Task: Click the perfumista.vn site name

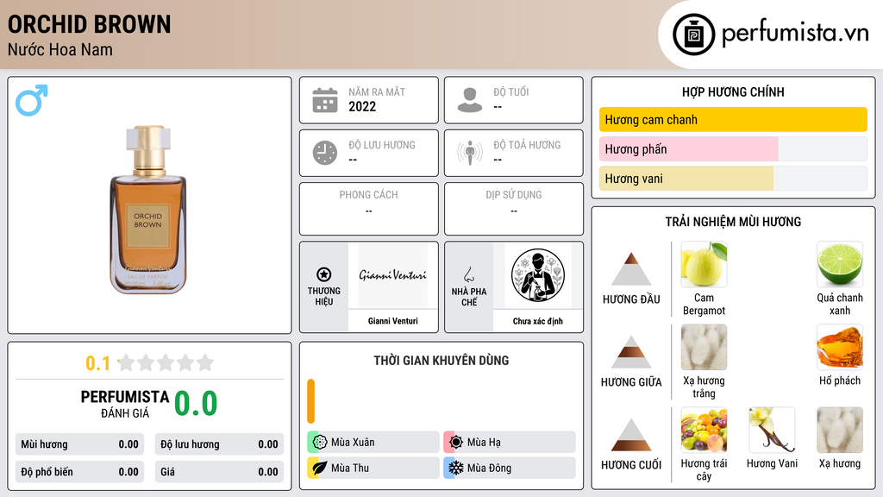Action: point(795,34)
